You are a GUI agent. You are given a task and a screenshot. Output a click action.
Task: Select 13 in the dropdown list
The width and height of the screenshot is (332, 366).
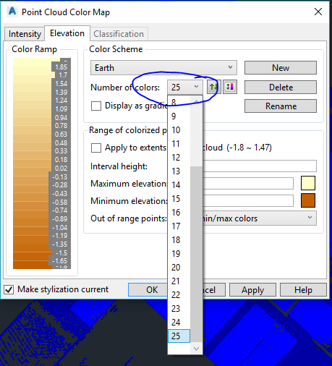click(x=179, y=171)
